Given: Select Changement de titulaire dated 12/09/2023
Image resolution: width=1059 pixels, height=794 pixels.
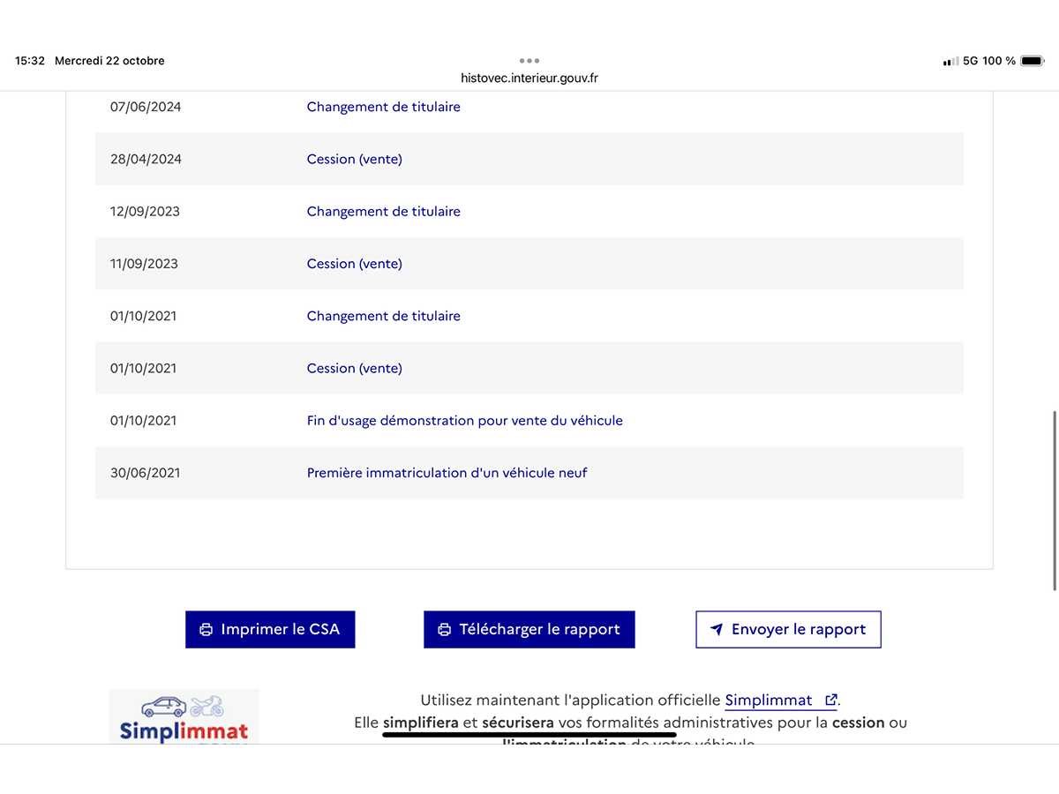Looking at the screenshot, I should click(383, 212).
